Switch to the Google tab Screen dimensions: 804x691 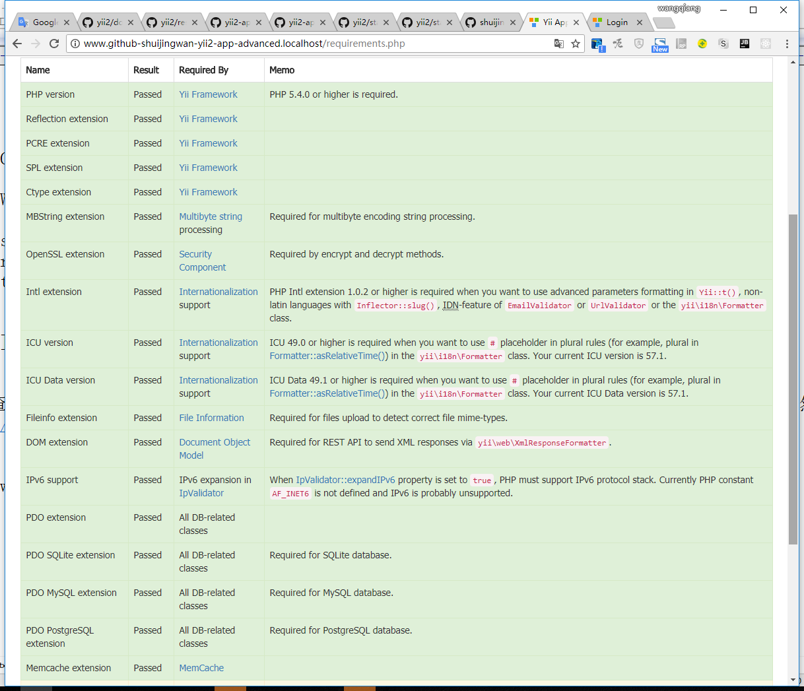44,22
